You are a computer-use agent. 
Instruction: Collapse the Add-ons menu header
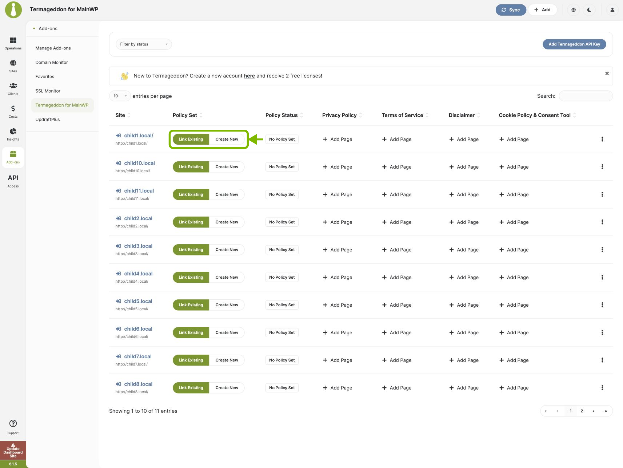[x=45, y=28]
